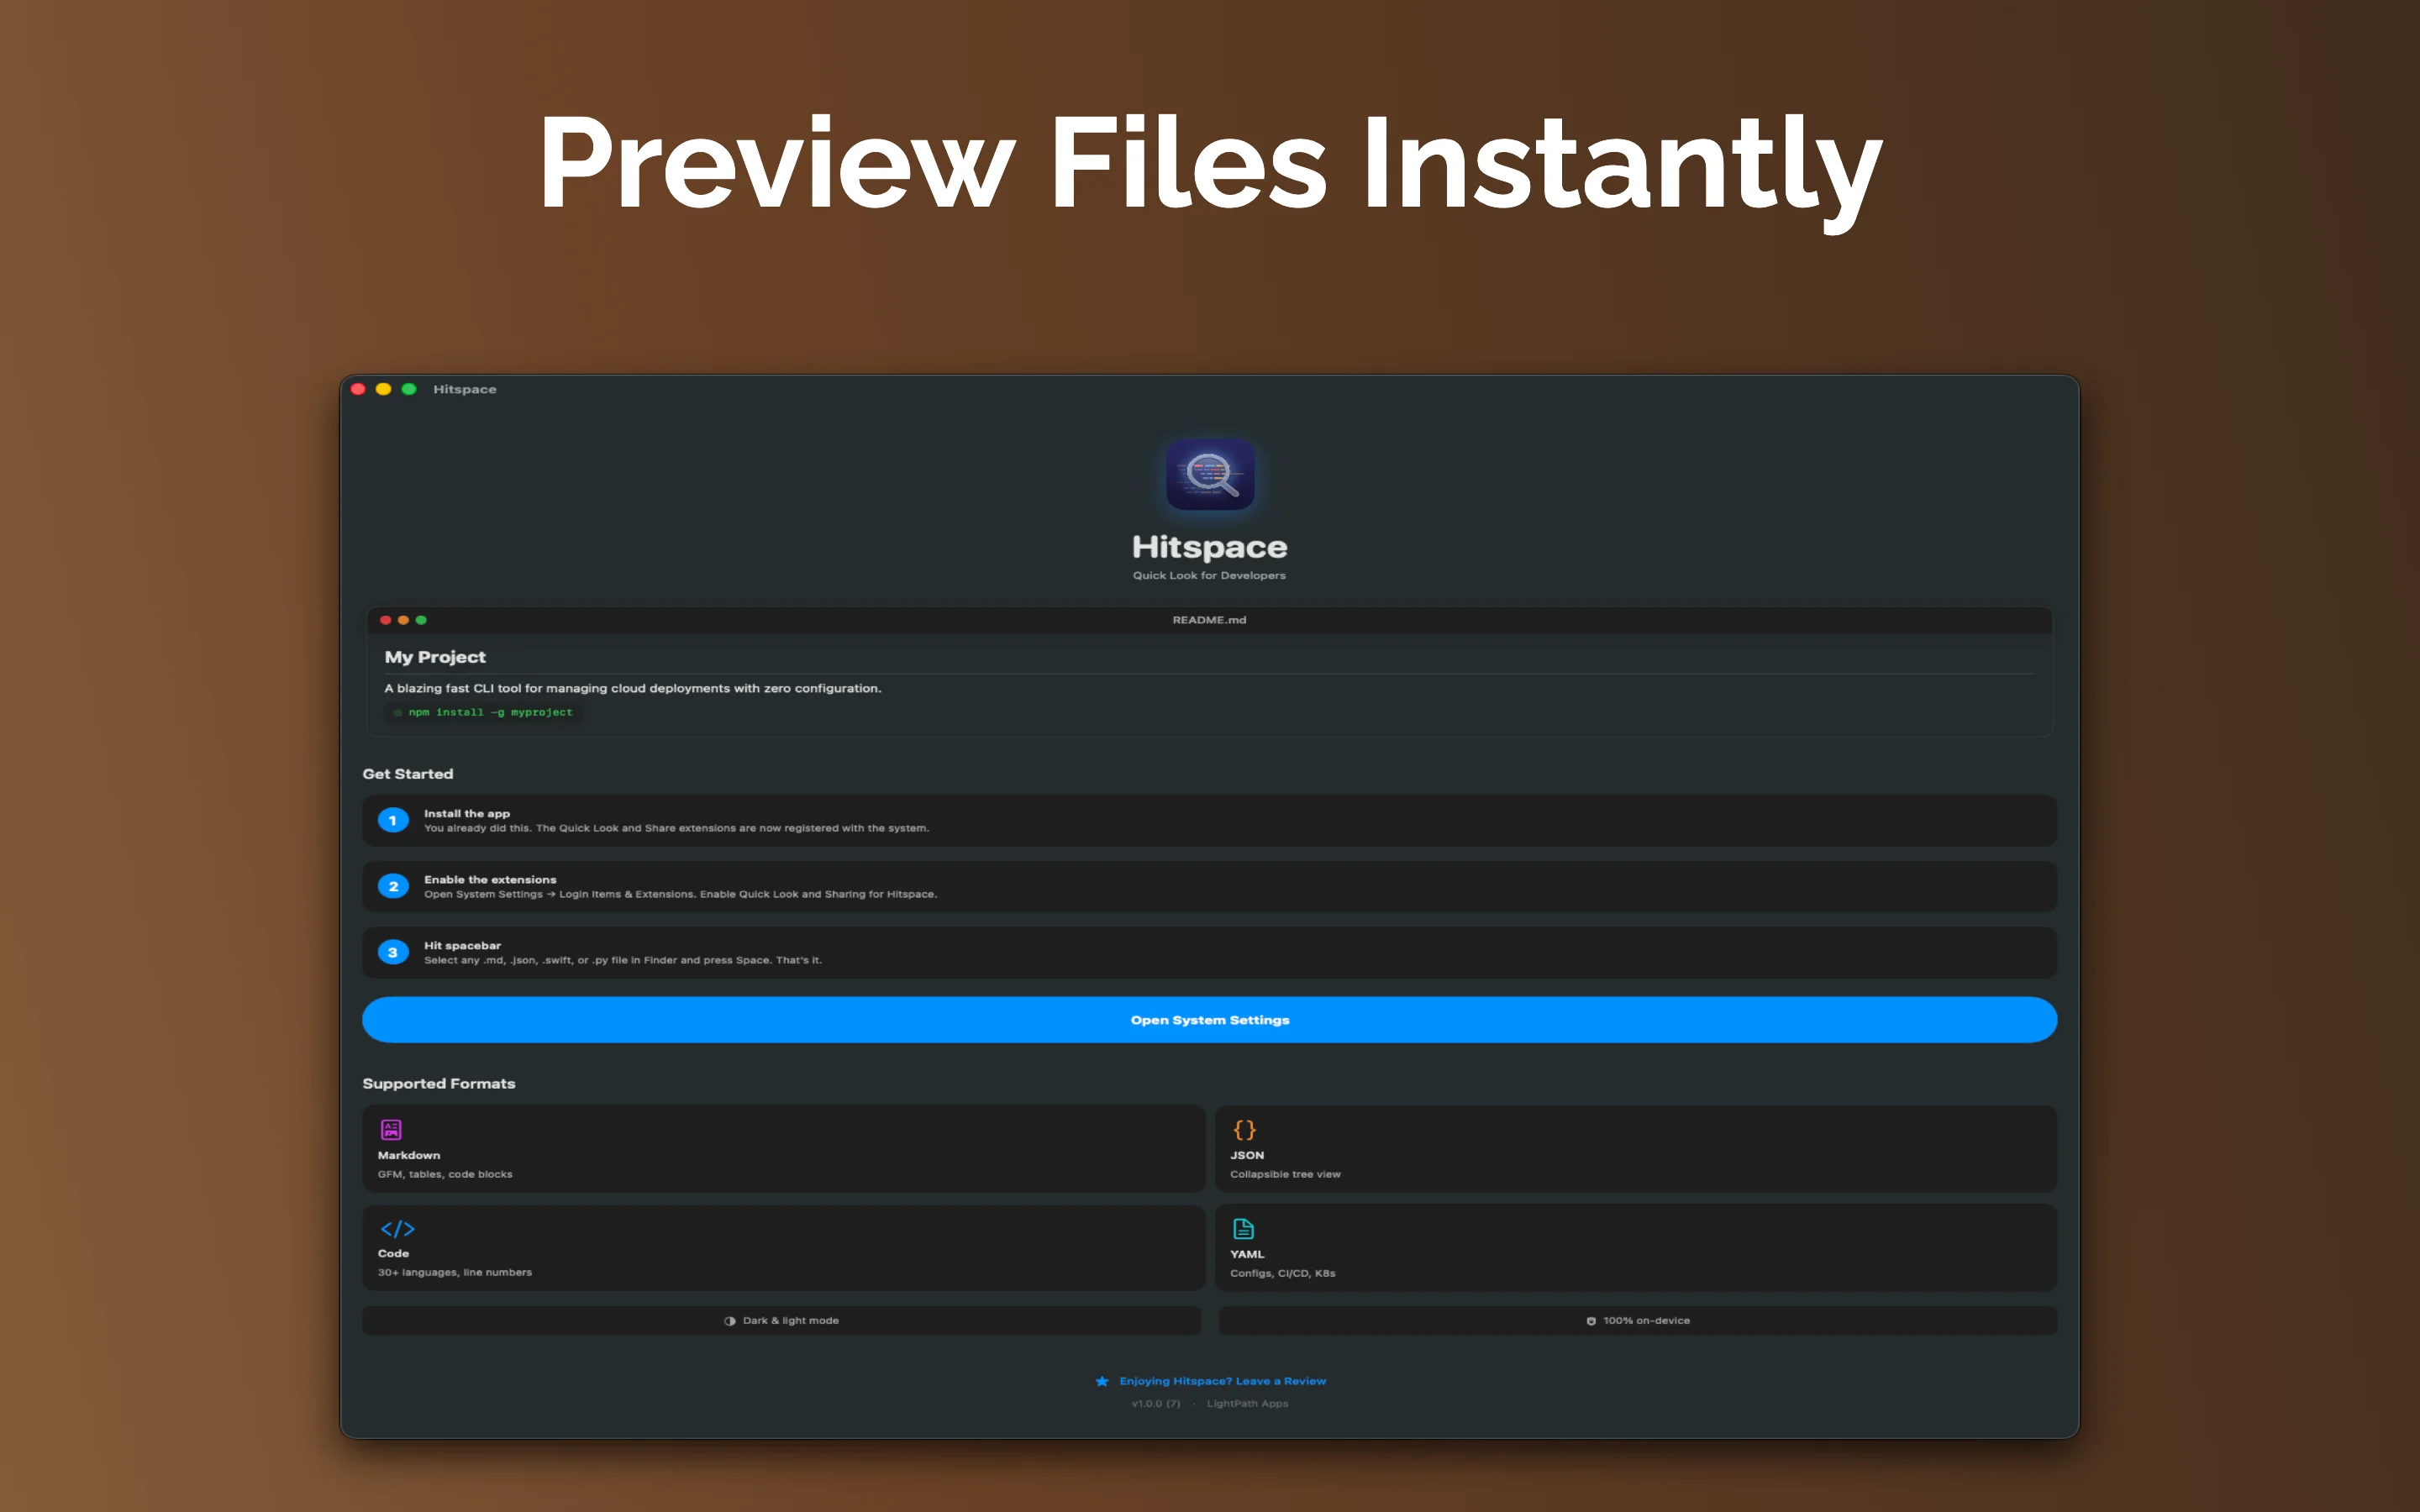Click the YAML format card
This screenshot has width=2420, height=1512.
click(1636, 1247)
